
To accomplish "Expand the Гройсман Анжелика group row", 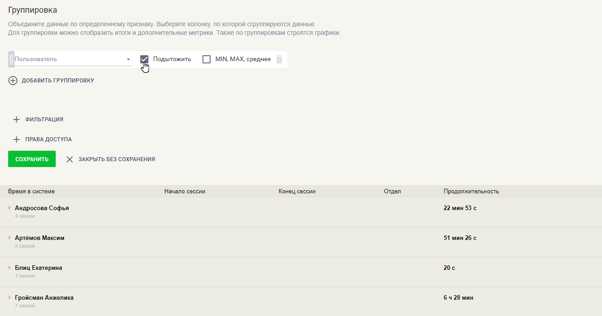I will 10,297.
